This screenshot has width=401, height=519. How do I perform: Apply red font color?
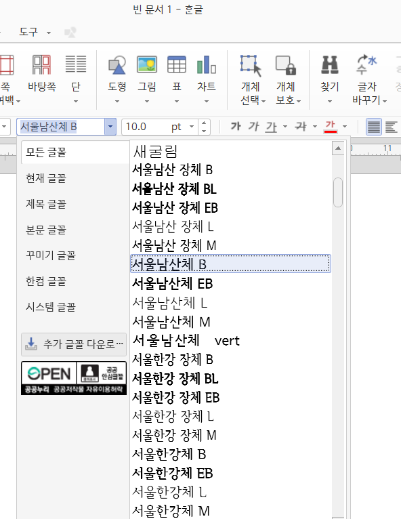pyautogui.click(x=331, y=127)
